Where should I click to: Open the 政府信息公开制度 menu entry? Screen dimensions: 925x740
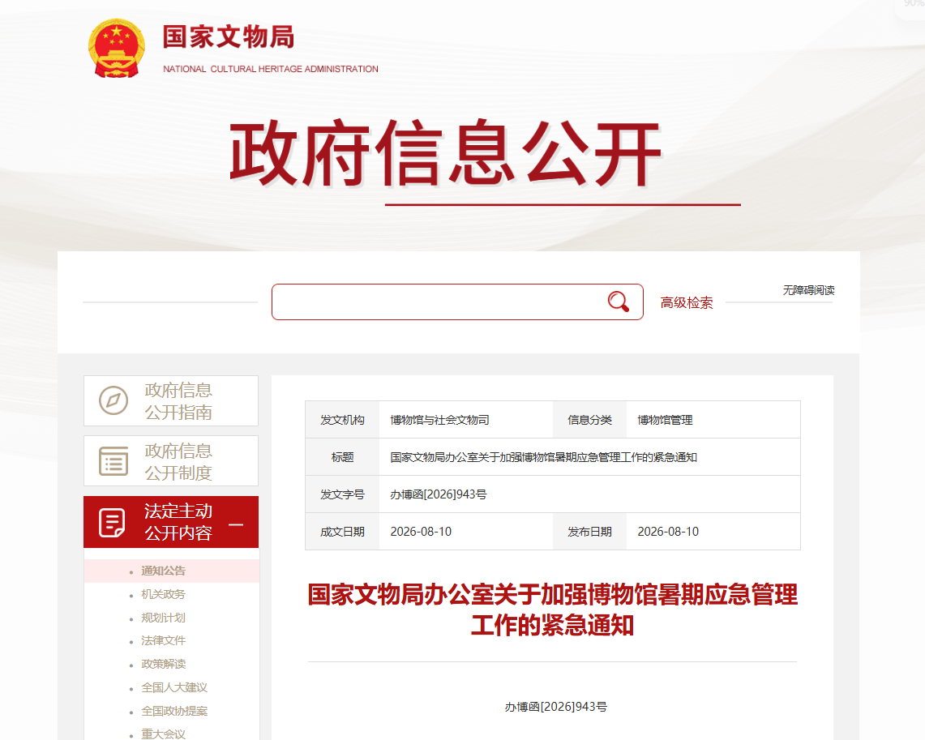[171, 461]
